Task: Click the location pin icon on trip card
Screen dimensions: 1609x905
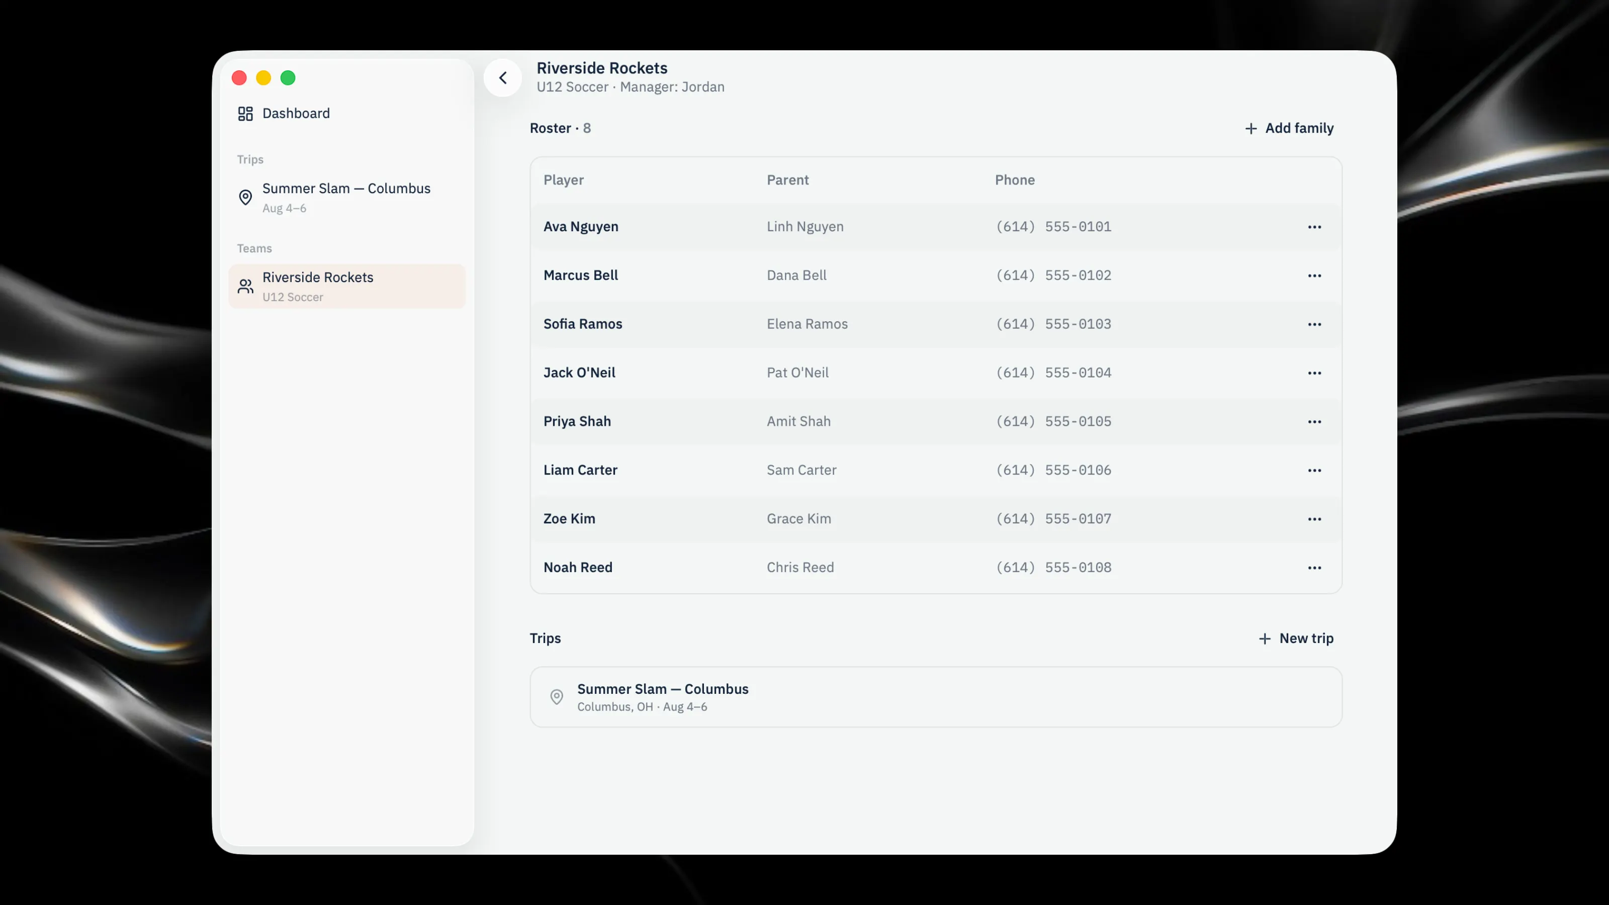Action: tap(557, 697)
